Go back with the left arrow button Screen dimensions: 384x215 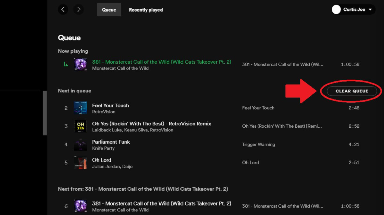pos(63,10)
